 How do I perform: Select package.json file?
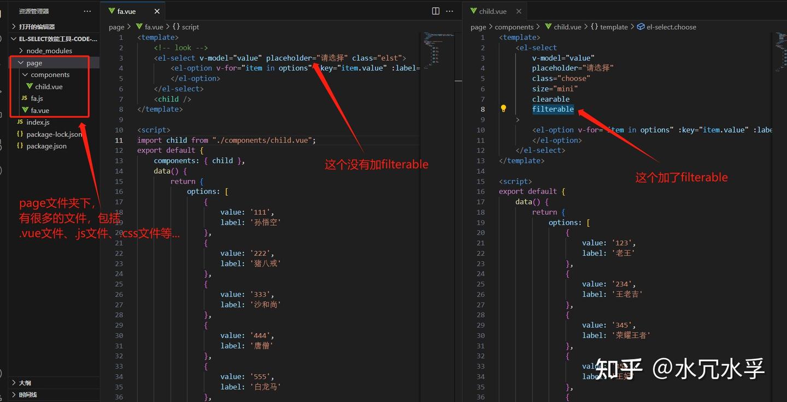point(46,146)
